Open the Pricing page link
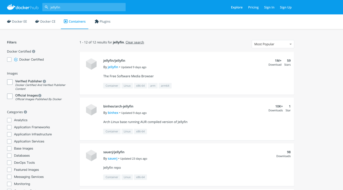The height and width of the screenshot is (190, 343). coord(253,7)
